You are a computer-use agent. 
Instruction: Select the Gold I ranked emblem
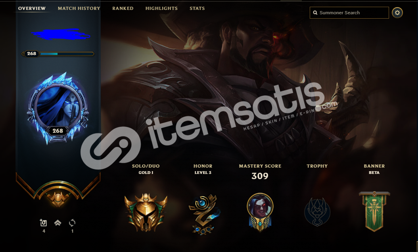(x=146, y=212)
